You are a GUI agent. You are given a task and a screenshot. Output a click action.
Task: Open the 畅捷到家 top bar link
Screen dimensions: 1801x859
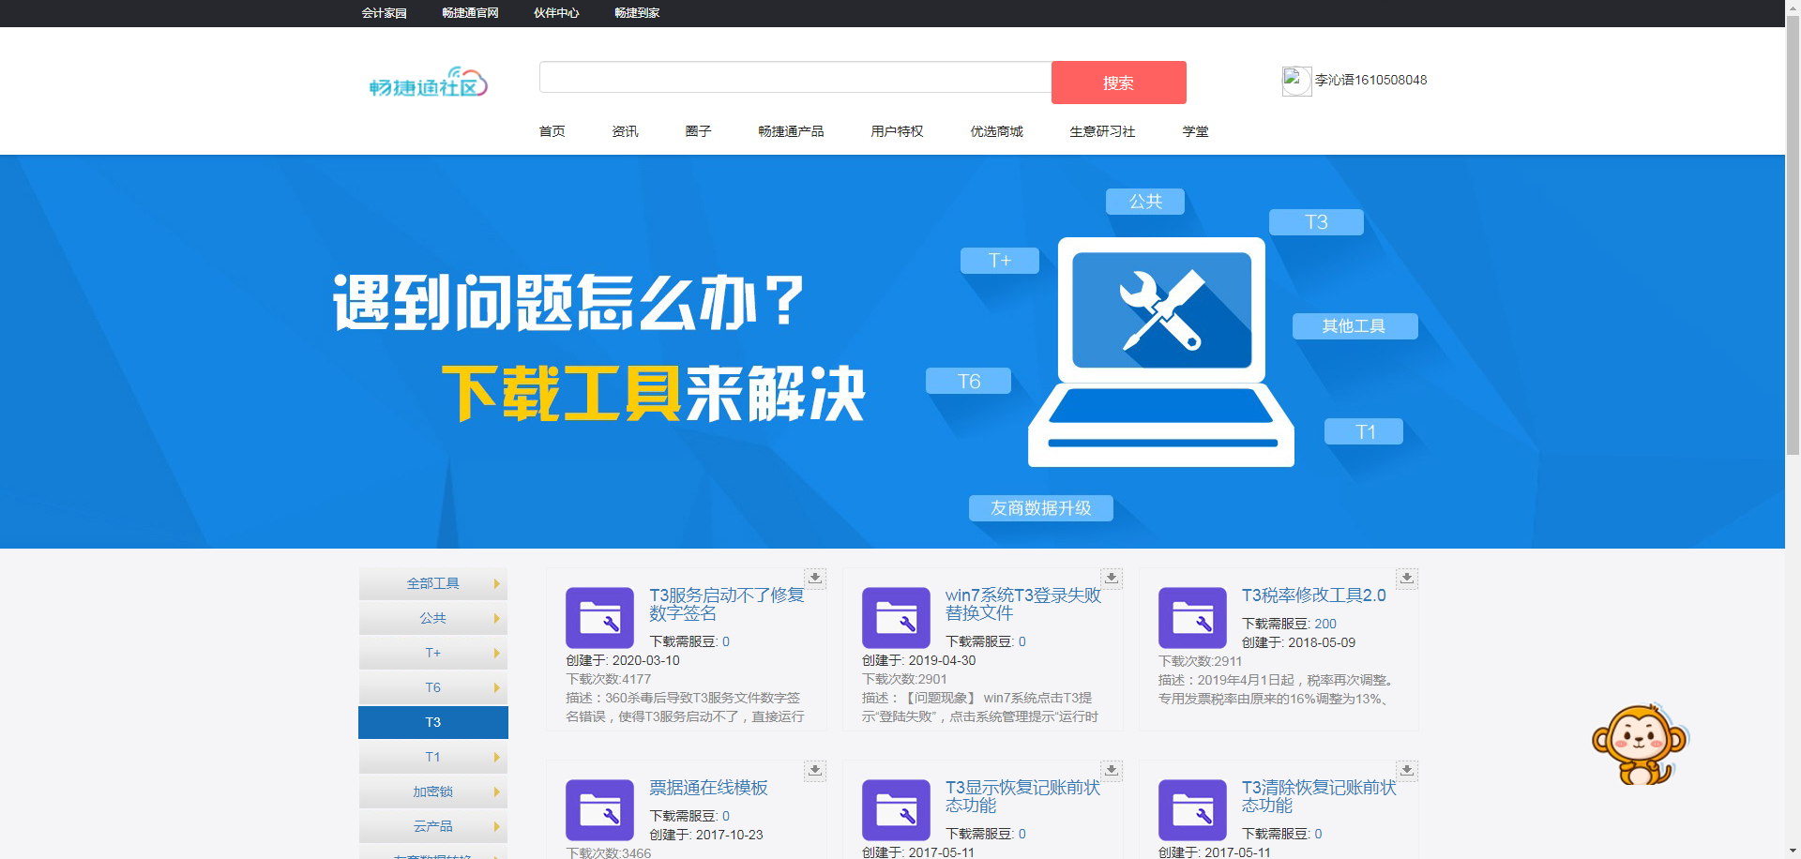pyautogui.click(x=638, y=13)
